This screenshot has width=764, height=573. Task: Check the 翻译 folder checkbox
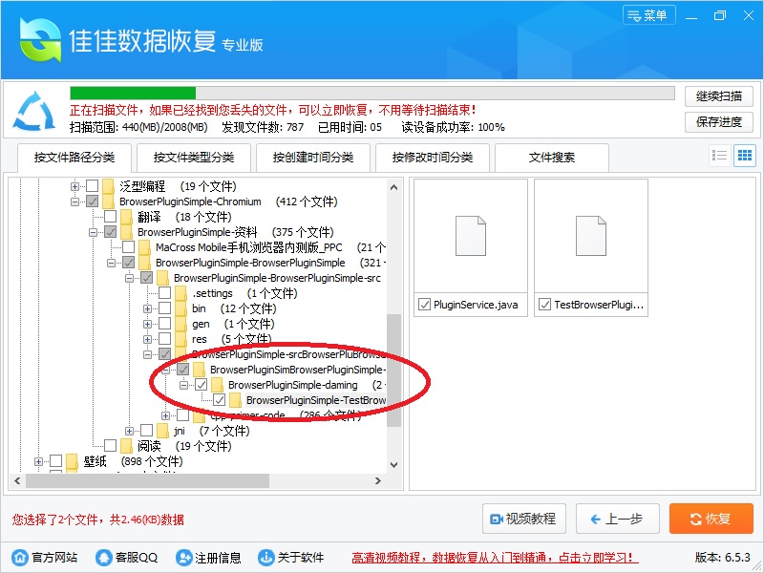(x=111, y=217)
